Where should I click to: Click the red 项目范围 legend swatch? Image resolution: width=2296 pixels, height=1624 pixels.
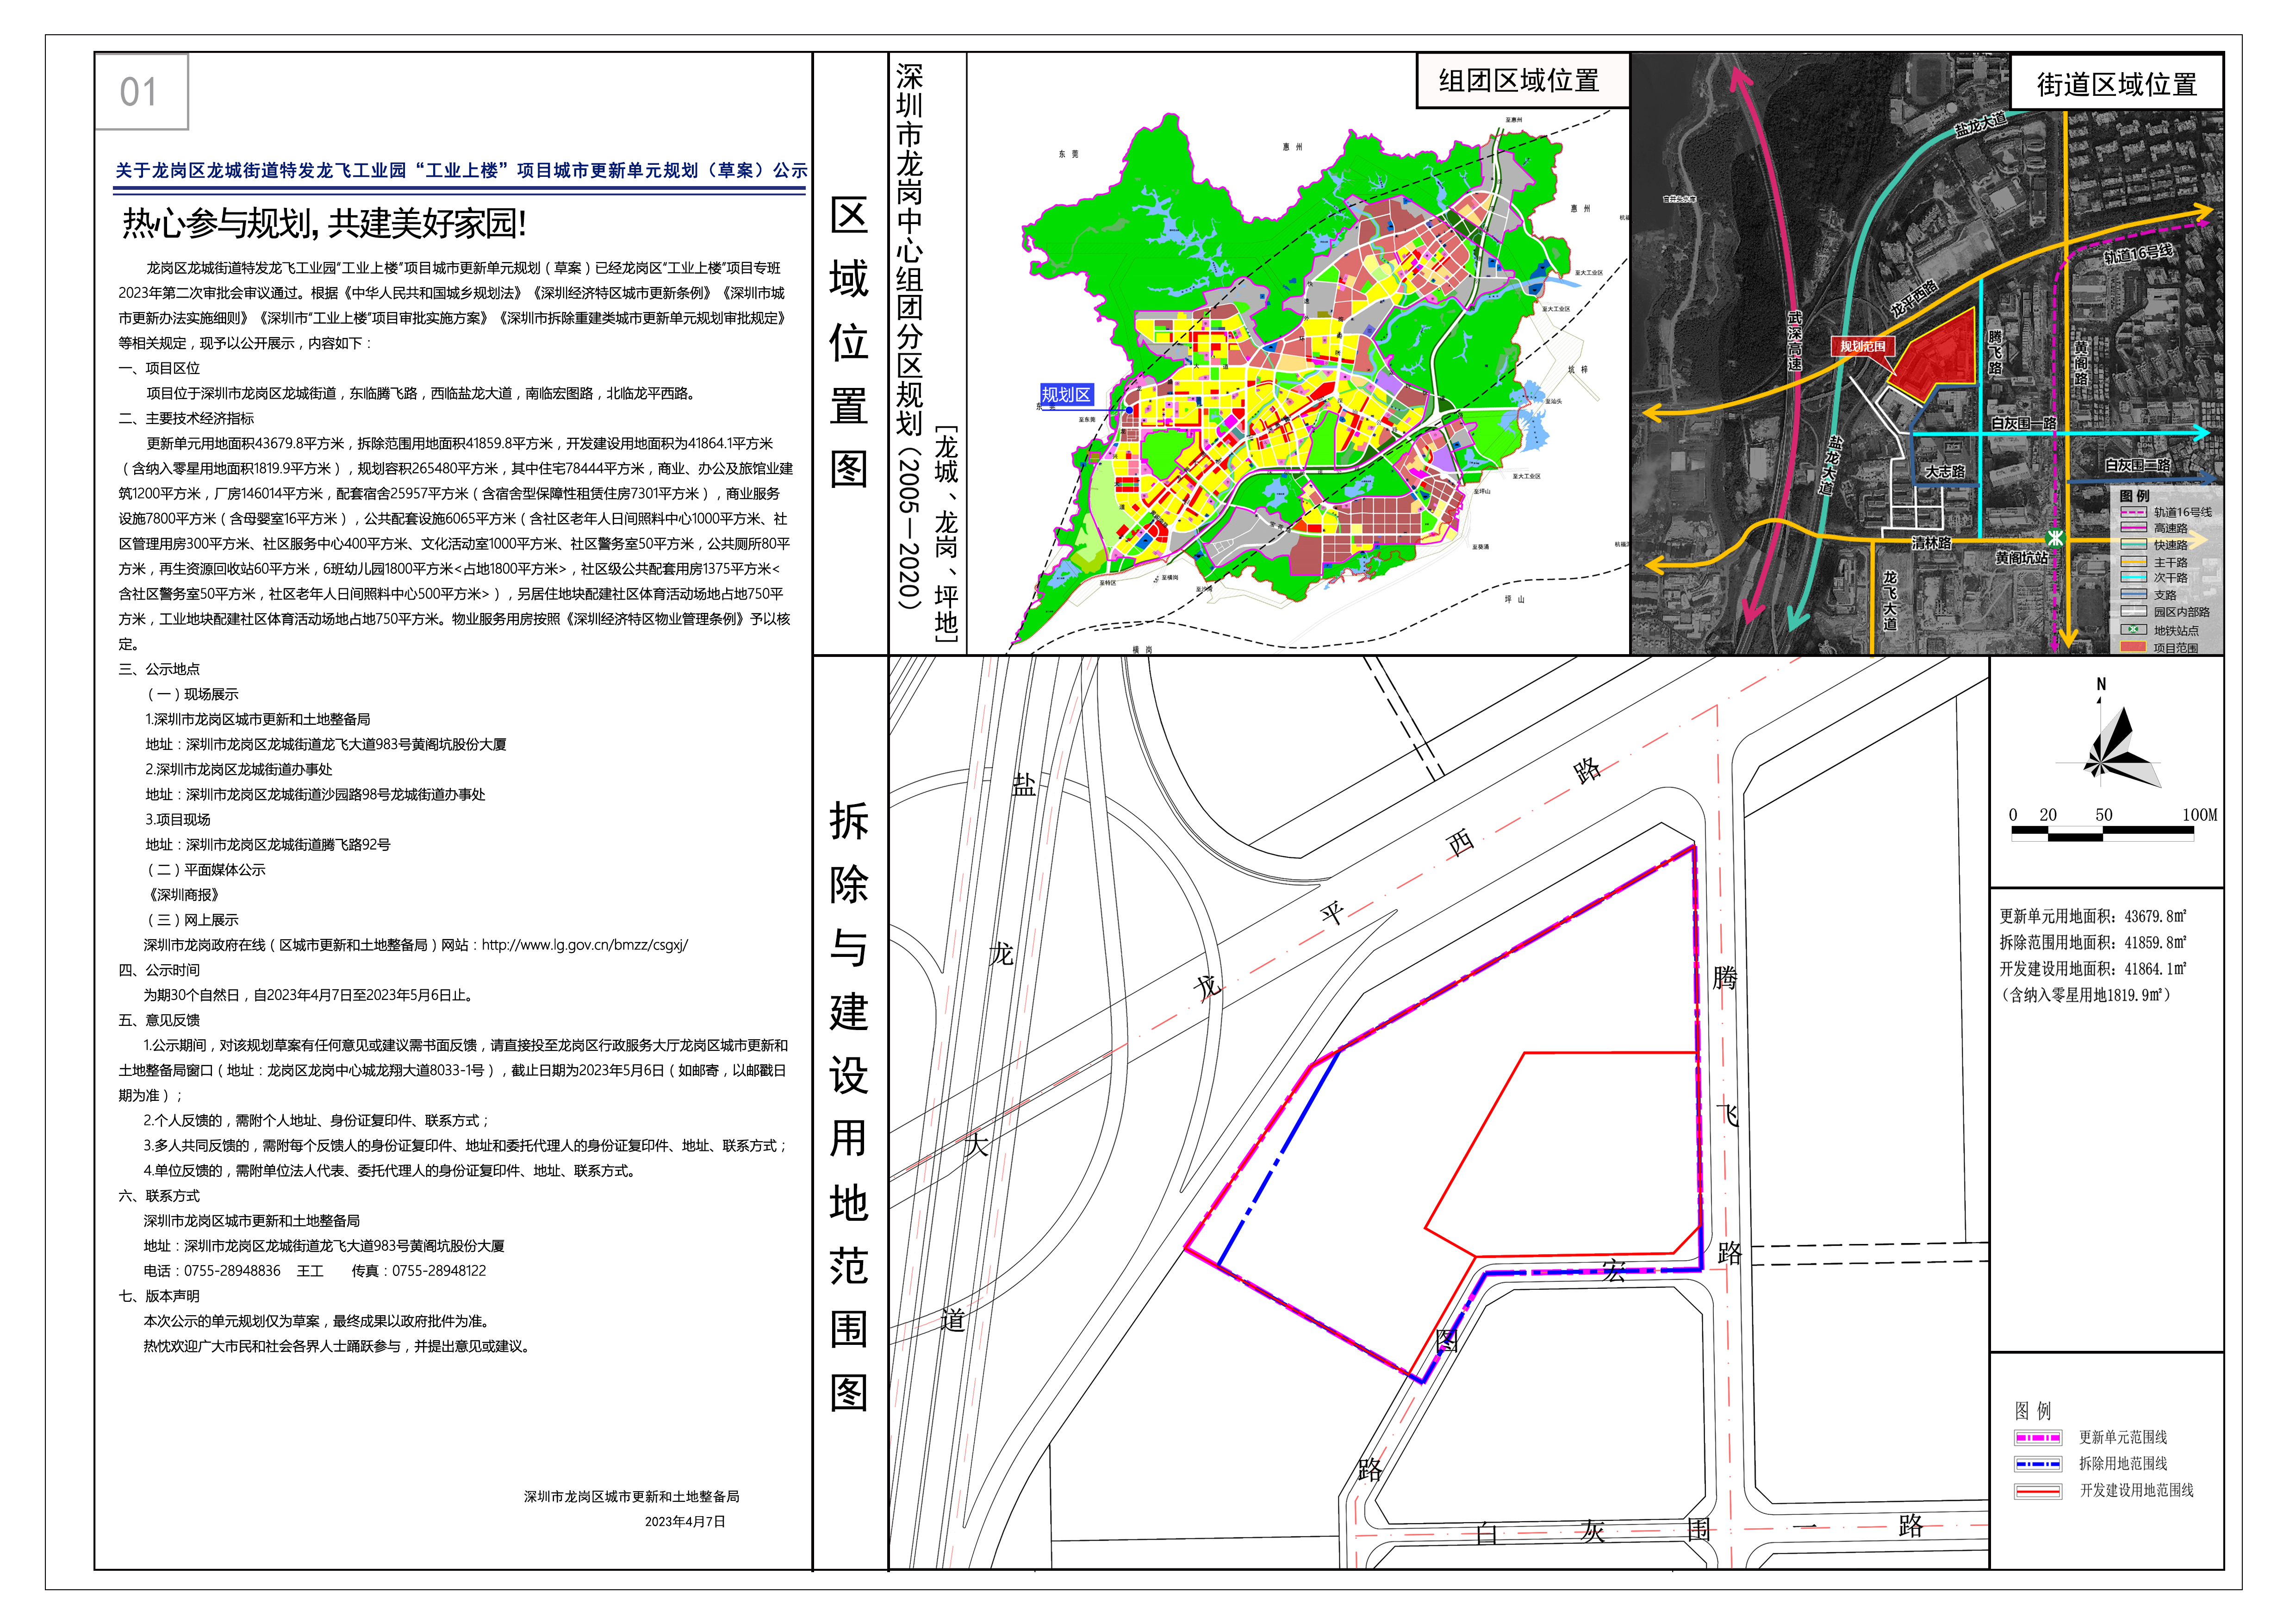pyautogui.click(x=2135, y=647)
